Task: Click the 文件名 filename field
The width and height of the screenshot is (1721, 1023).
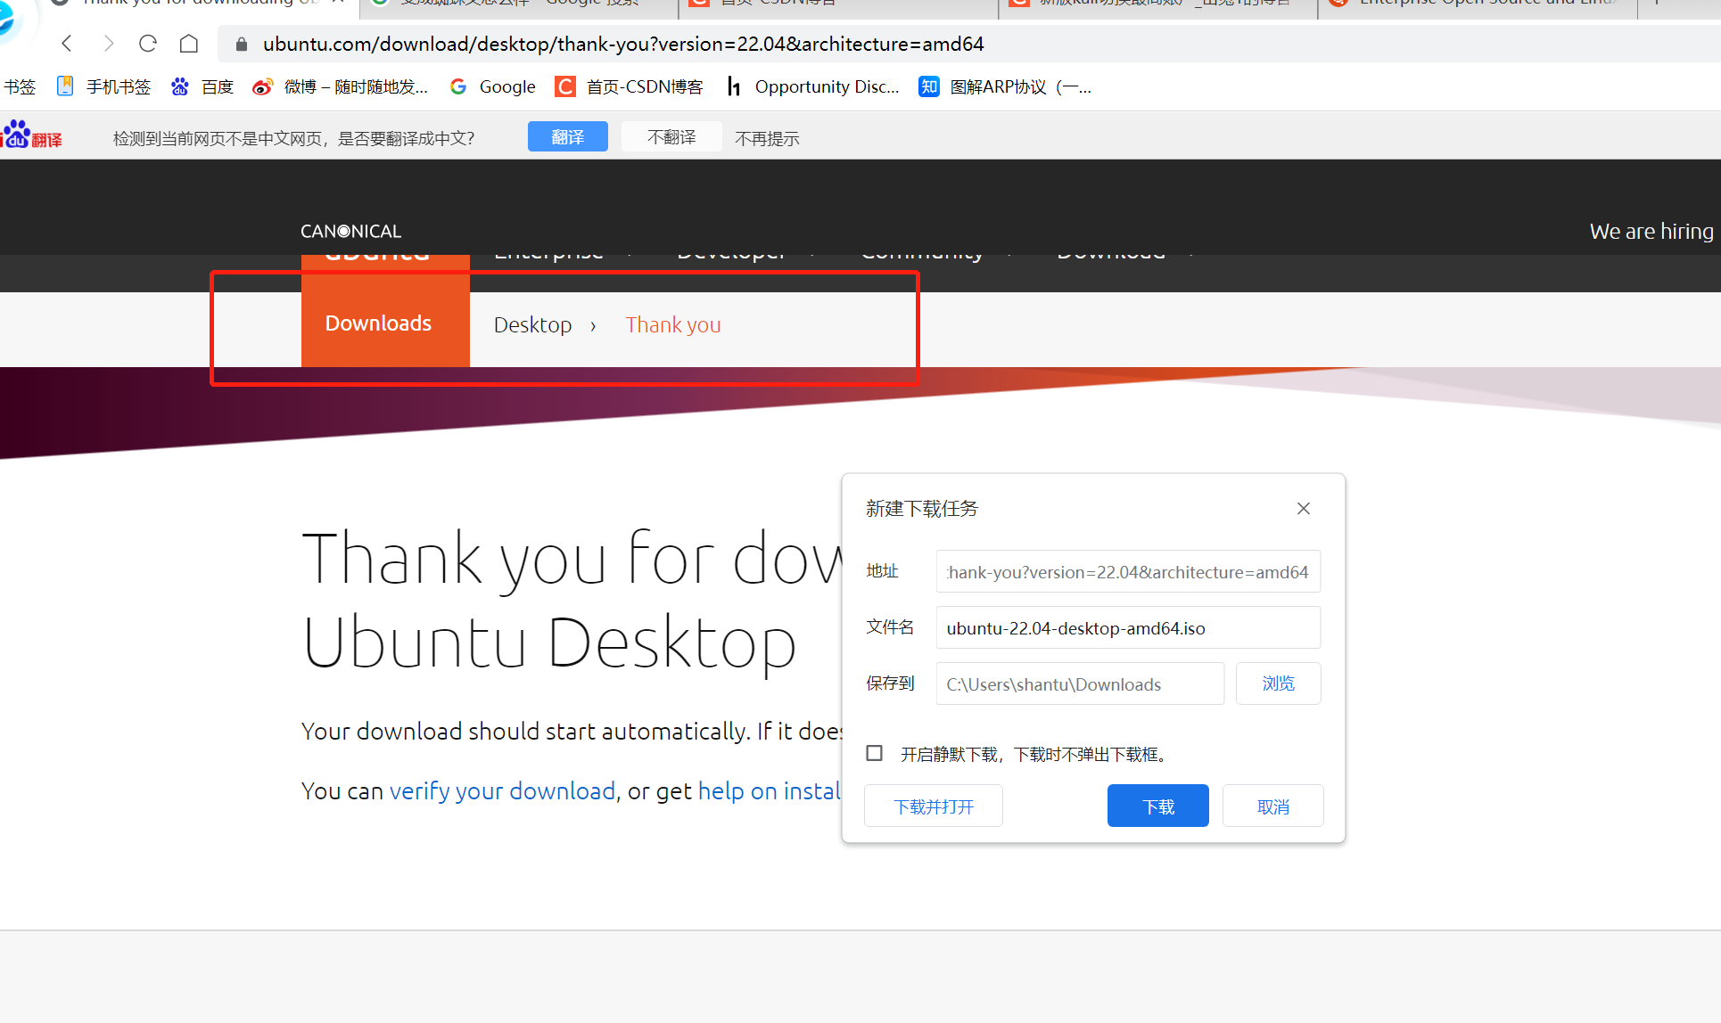Action: tap(1128, 627)
